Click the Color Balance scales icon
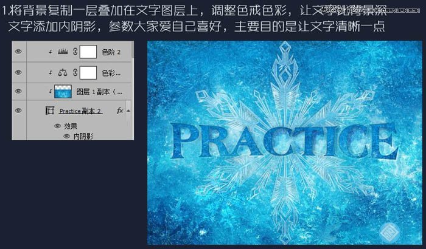The width and height of the screenshot is (426, 249). point(61,72)
